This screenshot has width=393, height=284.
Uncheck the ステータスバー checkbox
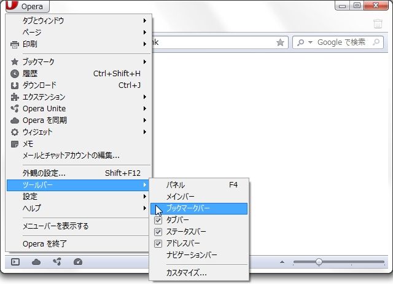pyautogui.click(x=158, y=232)
